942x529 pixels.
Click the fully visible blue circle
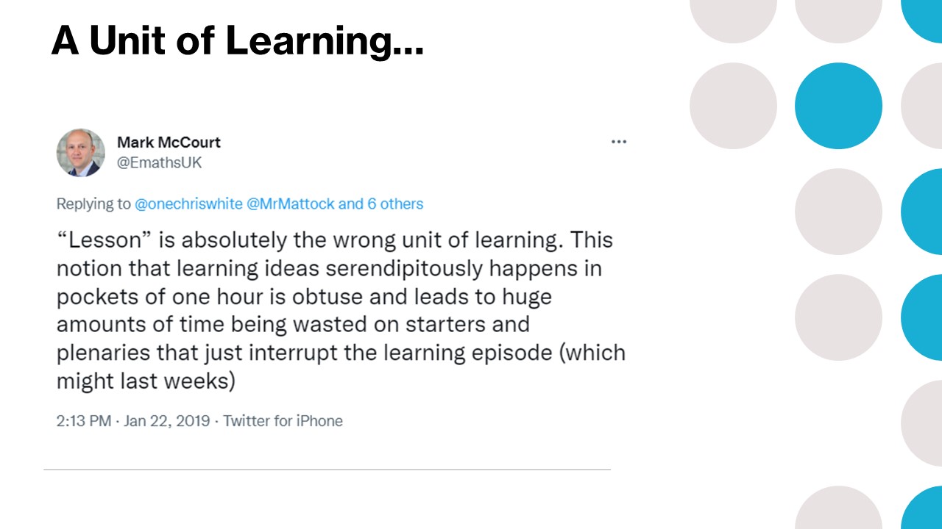pyautogui.click(x=838, y=106)
